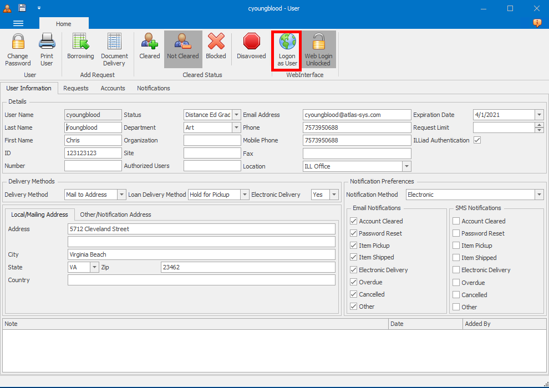Select Logon as User

[286, 49]
